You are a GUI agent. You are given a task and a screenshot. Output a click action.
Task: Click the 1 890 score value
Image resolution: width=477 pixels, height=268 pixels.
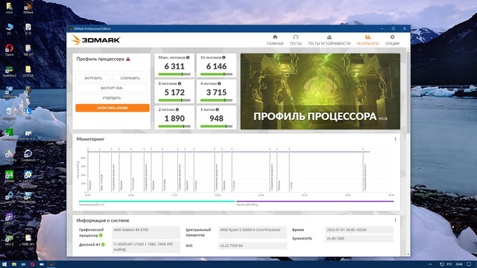pos(174,118)
